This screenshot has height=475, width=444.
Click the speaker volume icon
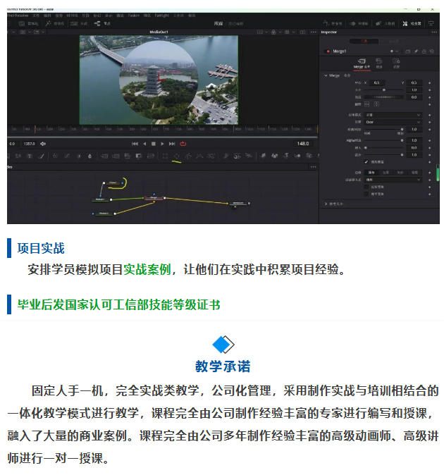coord(43,144)
